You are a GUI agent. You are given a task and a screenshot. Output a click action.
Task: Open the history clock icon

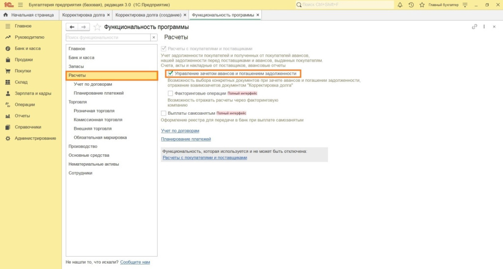coord(411,5)
